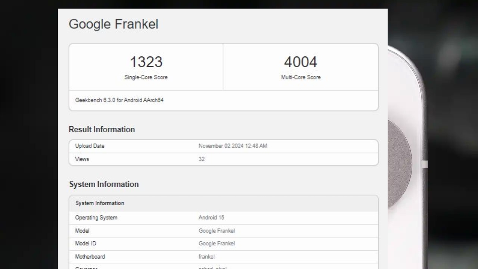
Task: Click the Result Information heading
Action: 102,129
